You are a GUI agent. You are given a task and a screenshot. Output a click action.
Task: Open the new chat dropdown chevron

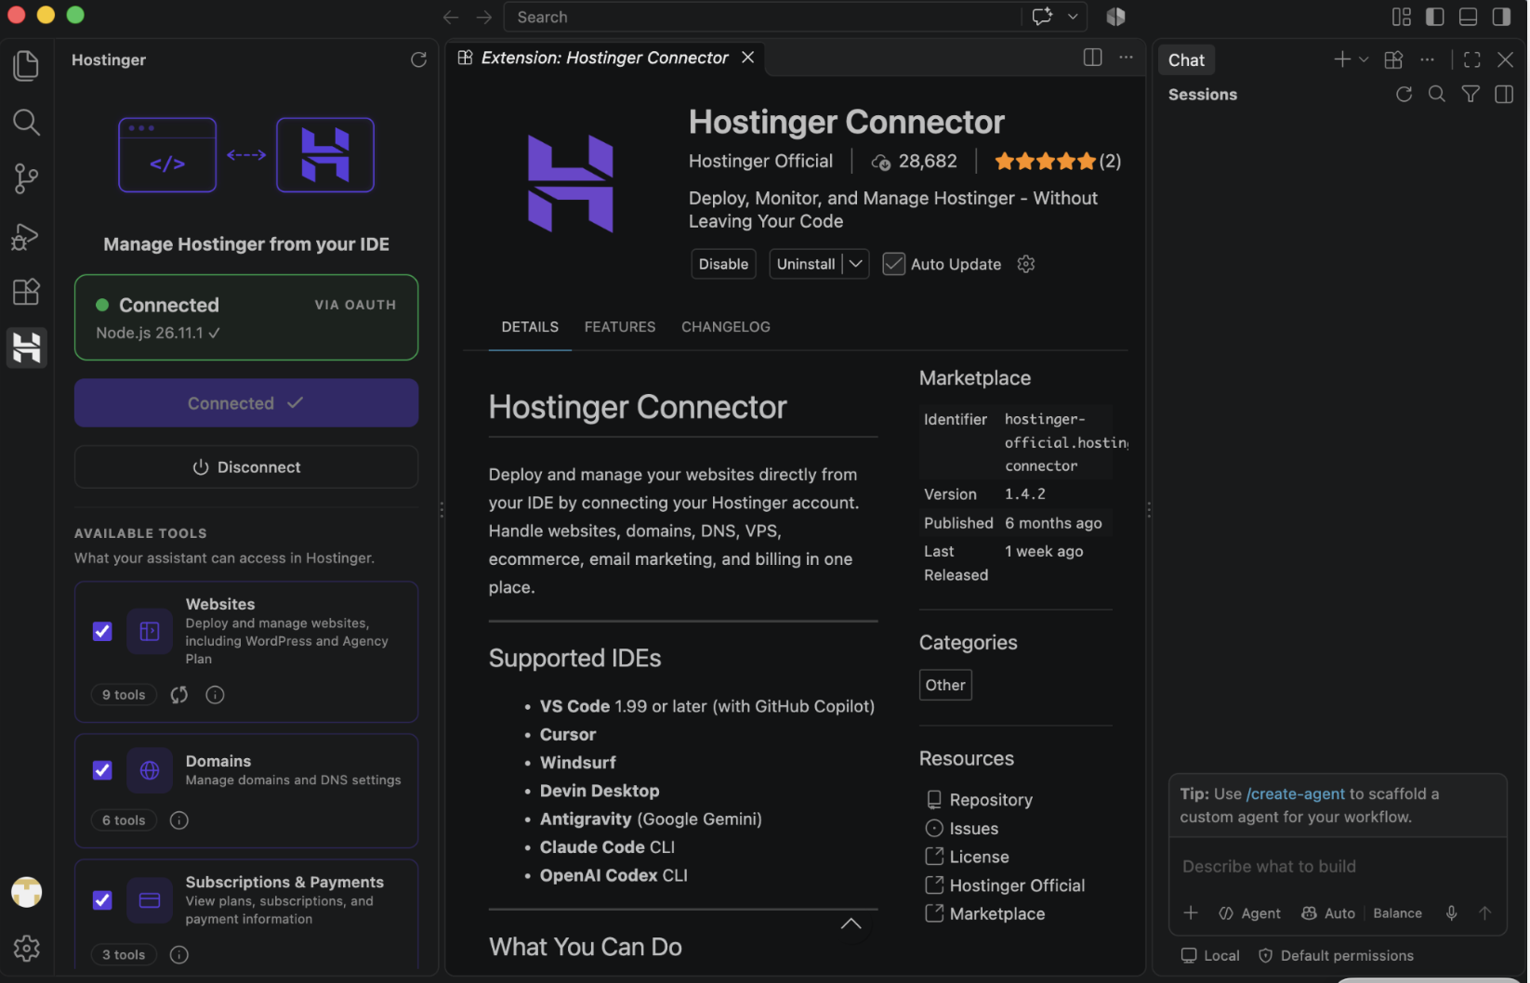point(1364,59)
